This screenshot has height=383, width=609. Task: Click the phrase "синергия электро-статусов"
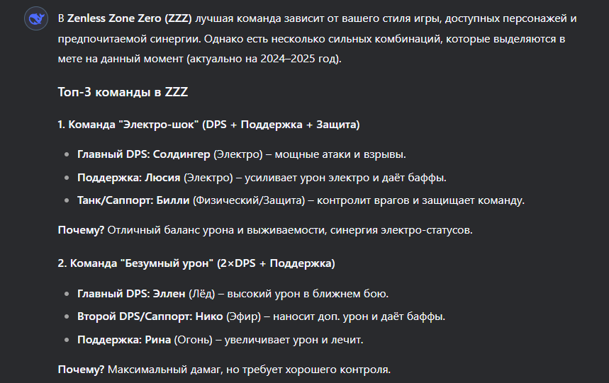[x=401, y=230]
